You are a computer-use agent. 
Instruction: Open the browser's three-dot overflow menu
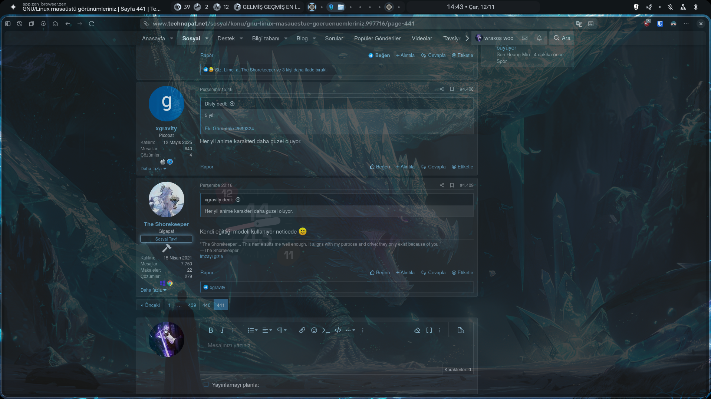pyautogui.click(x=686, y=24)
